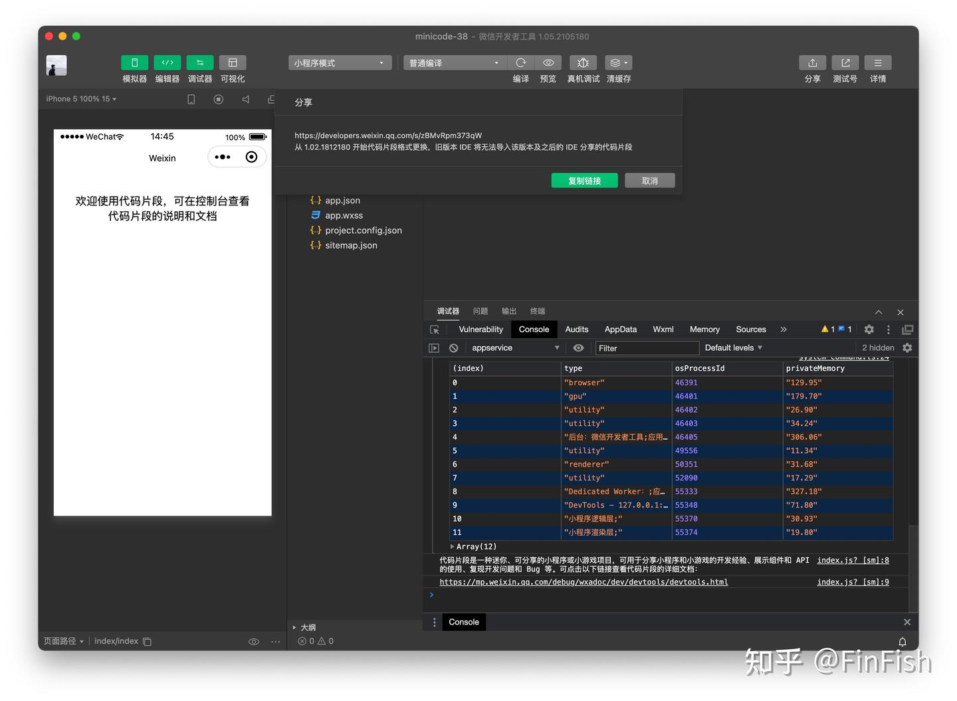Open the AppData devtools tab
The width and height of the screenshot is (957, 701).
tap(621, 330)
